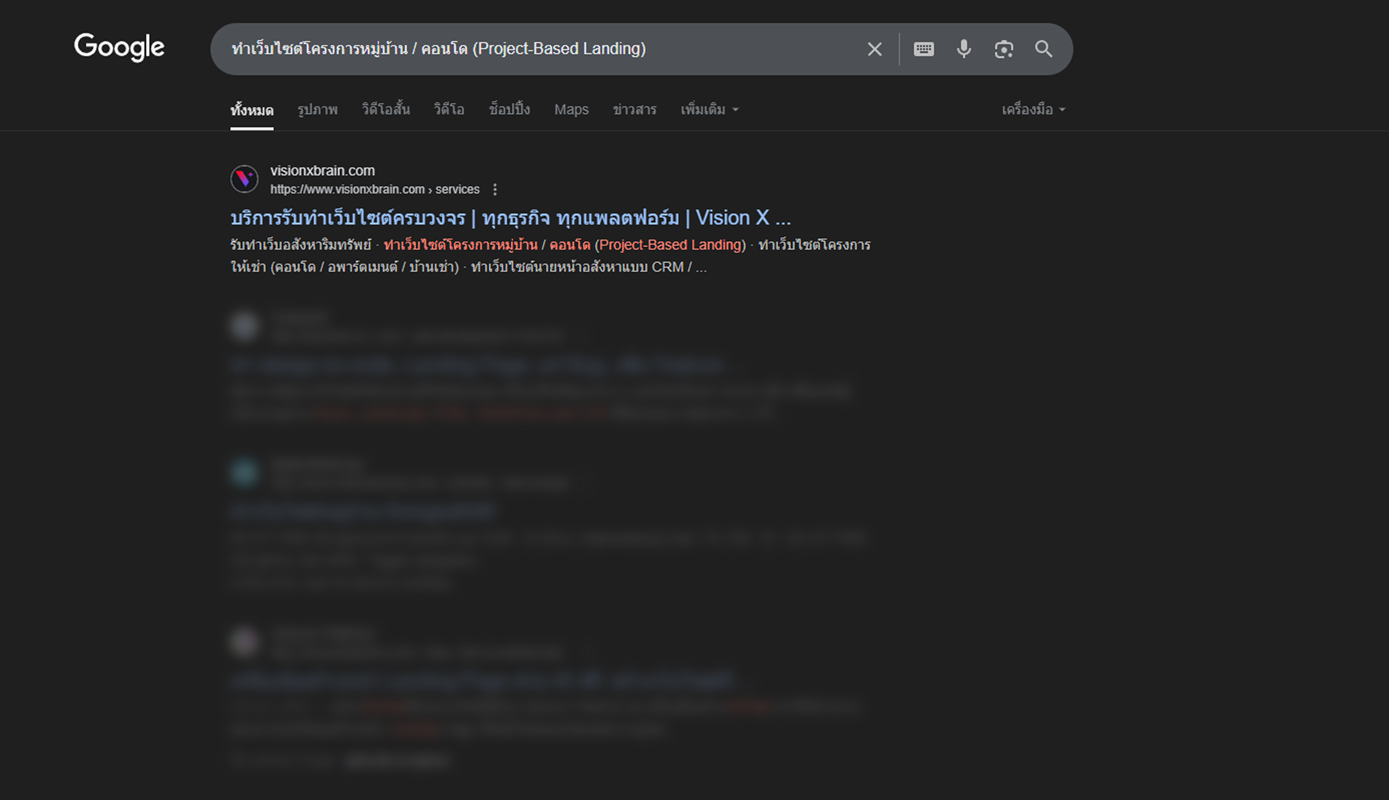Clear the search query with X icon

(x=874, y=50)
